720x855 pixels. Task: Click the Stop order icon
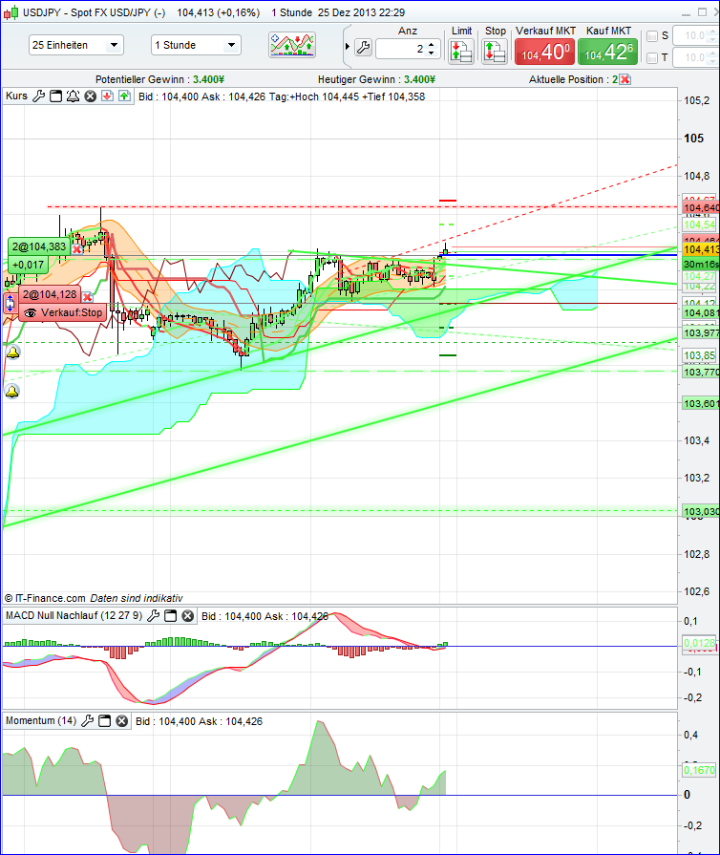(x=495, y=51)
